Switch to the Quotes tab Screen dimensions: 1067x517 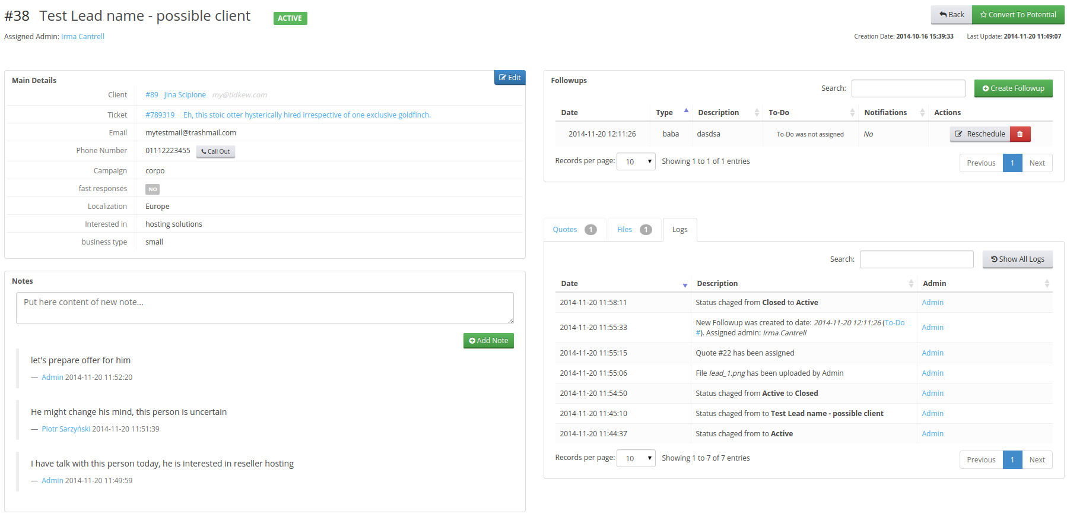click(x=574, y=230)
